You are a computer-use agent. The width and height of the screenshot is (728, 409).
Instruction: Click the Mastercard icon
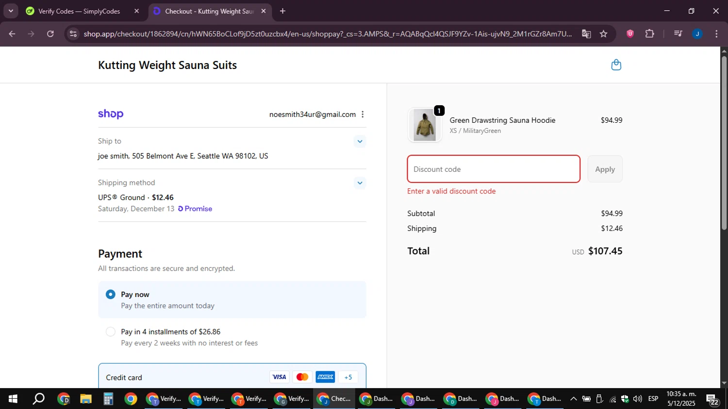[x=302, y=377]
